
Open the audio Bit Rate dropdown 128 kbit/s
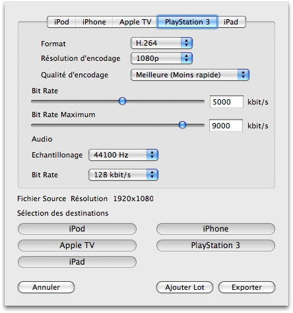pyautogui.click(x=123, y=175)
